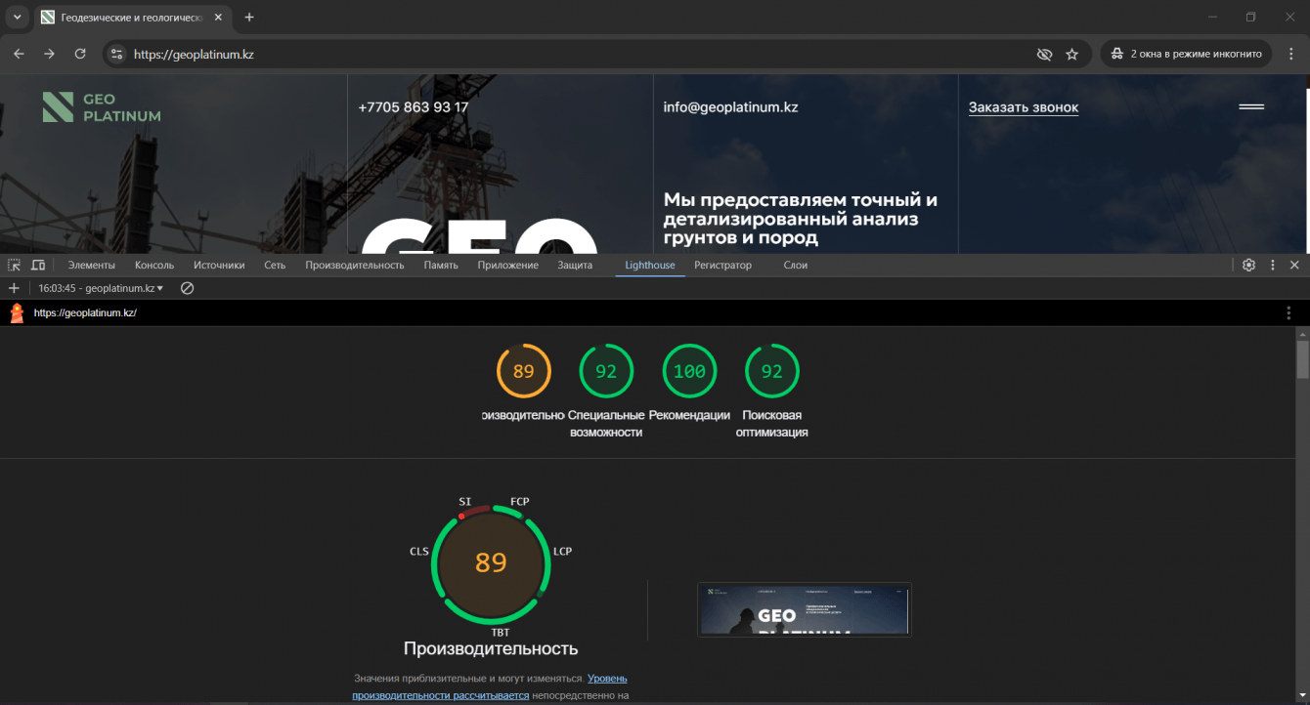Viewport: 1310px width, 705px height.
Task: Call the +7705 863 93 17 number
Action: 414,107
